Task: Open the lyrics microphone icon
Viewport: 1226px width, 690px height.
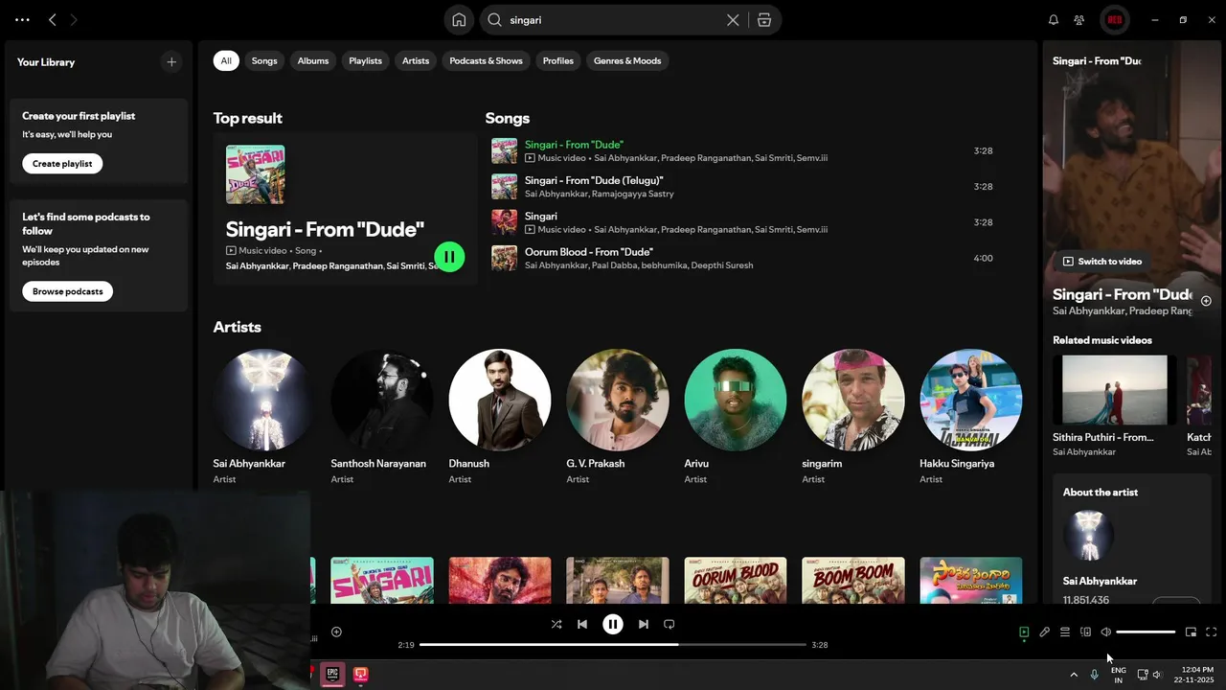Action: point(1045,632)
